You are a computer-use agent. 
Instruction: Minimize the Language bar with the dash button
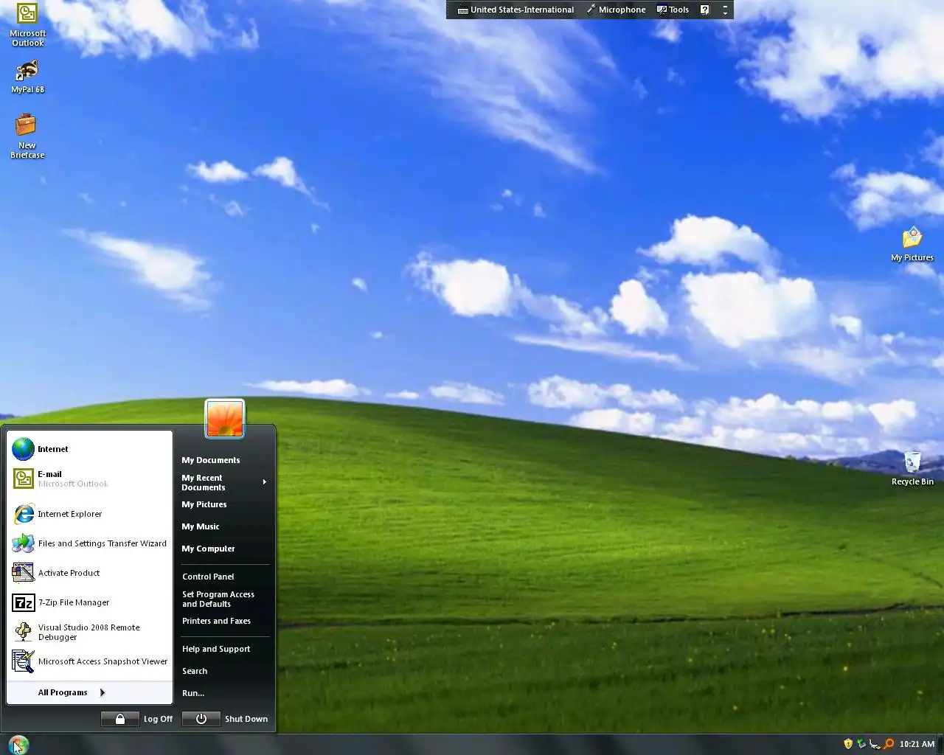(x=725, y=6)
